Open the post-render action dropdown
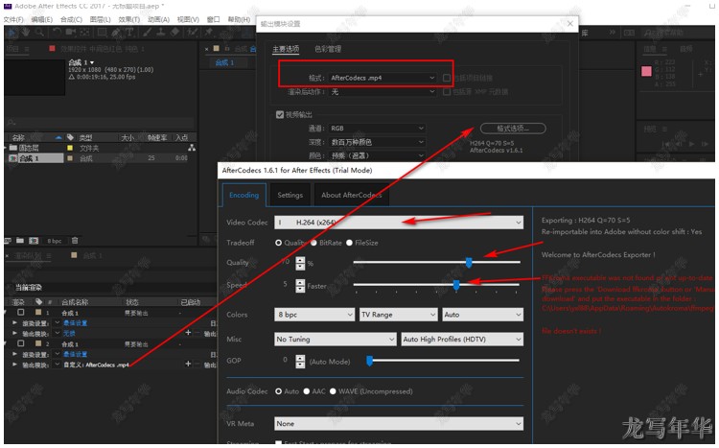The width and height of the screenshot is (719, 448). (x=383, y=92)
